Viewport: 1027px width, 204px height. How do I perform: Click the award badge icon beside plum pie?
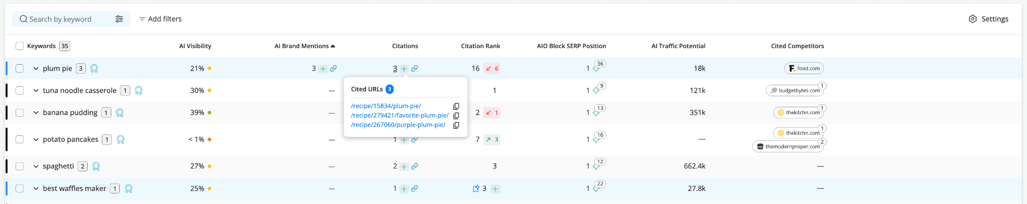point(94,69)
